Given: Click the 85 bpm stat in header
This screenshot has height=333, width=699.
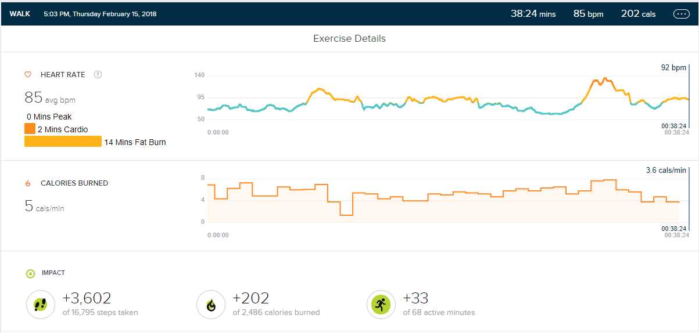Looking at the screenshot, I should click(588, 14).
